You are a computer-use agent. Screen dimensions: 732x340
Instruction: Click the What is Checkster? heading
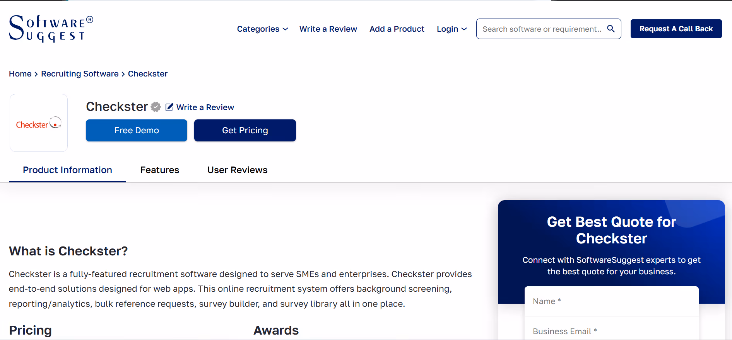tap(68, 251)
